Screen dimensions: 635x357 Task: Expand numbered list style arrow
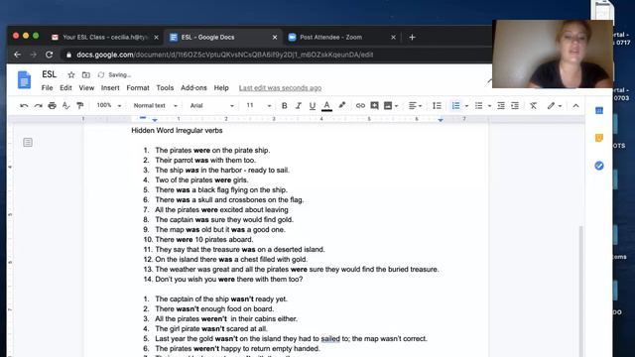pos(466,106)
